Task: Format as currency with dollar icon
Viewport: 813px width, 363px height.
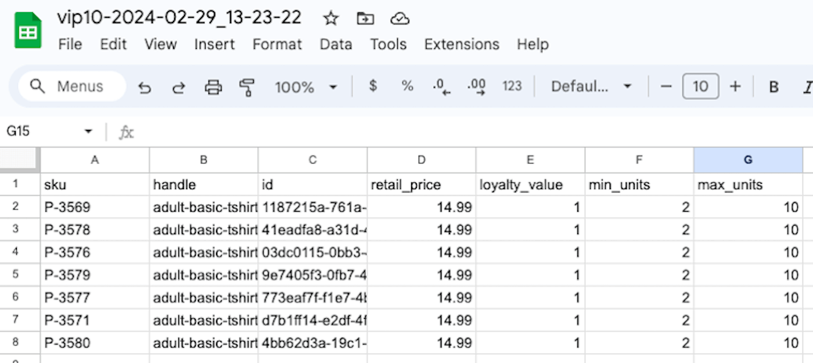Action: pos(373,86)
